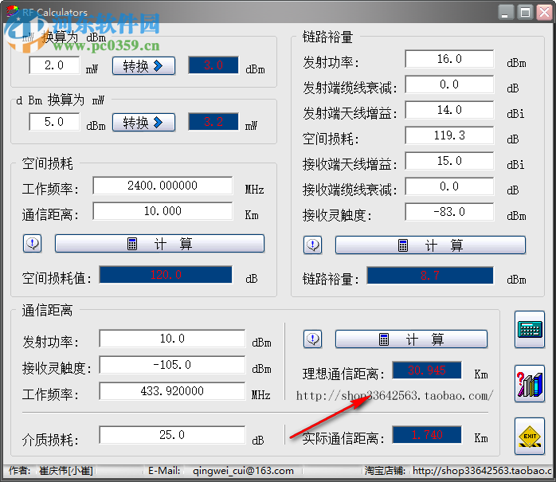Edit link margin 发射功率 field 16.0

click(x=449, y=59)
